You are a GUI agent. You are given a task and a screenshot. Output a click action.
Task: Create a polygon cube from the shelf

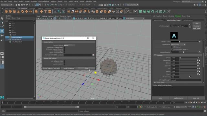(10, 12)
